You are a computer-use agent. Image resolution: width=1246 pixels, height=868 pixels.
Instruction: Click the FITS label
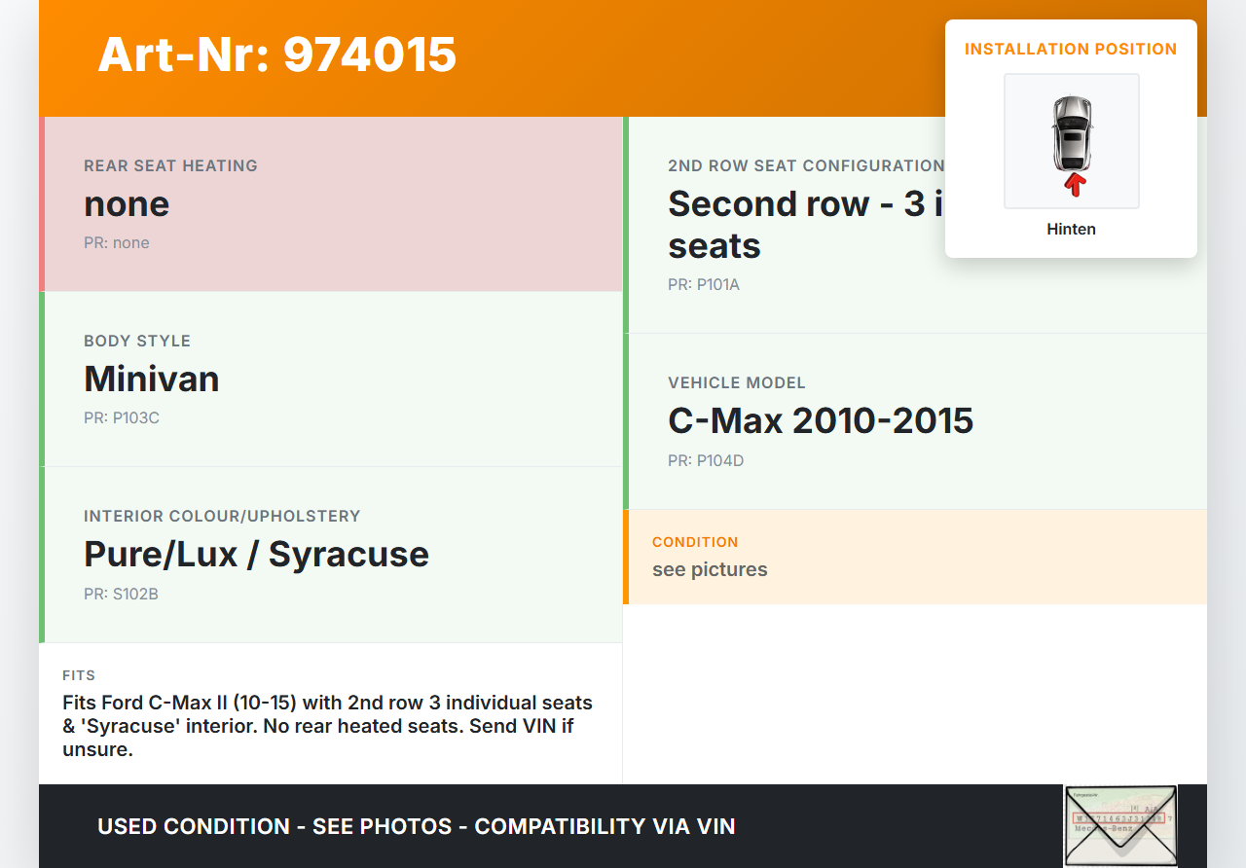pyautogui.click(x=79, y=675)
